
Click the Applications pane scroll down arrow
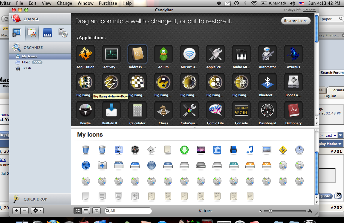point(317,123)
